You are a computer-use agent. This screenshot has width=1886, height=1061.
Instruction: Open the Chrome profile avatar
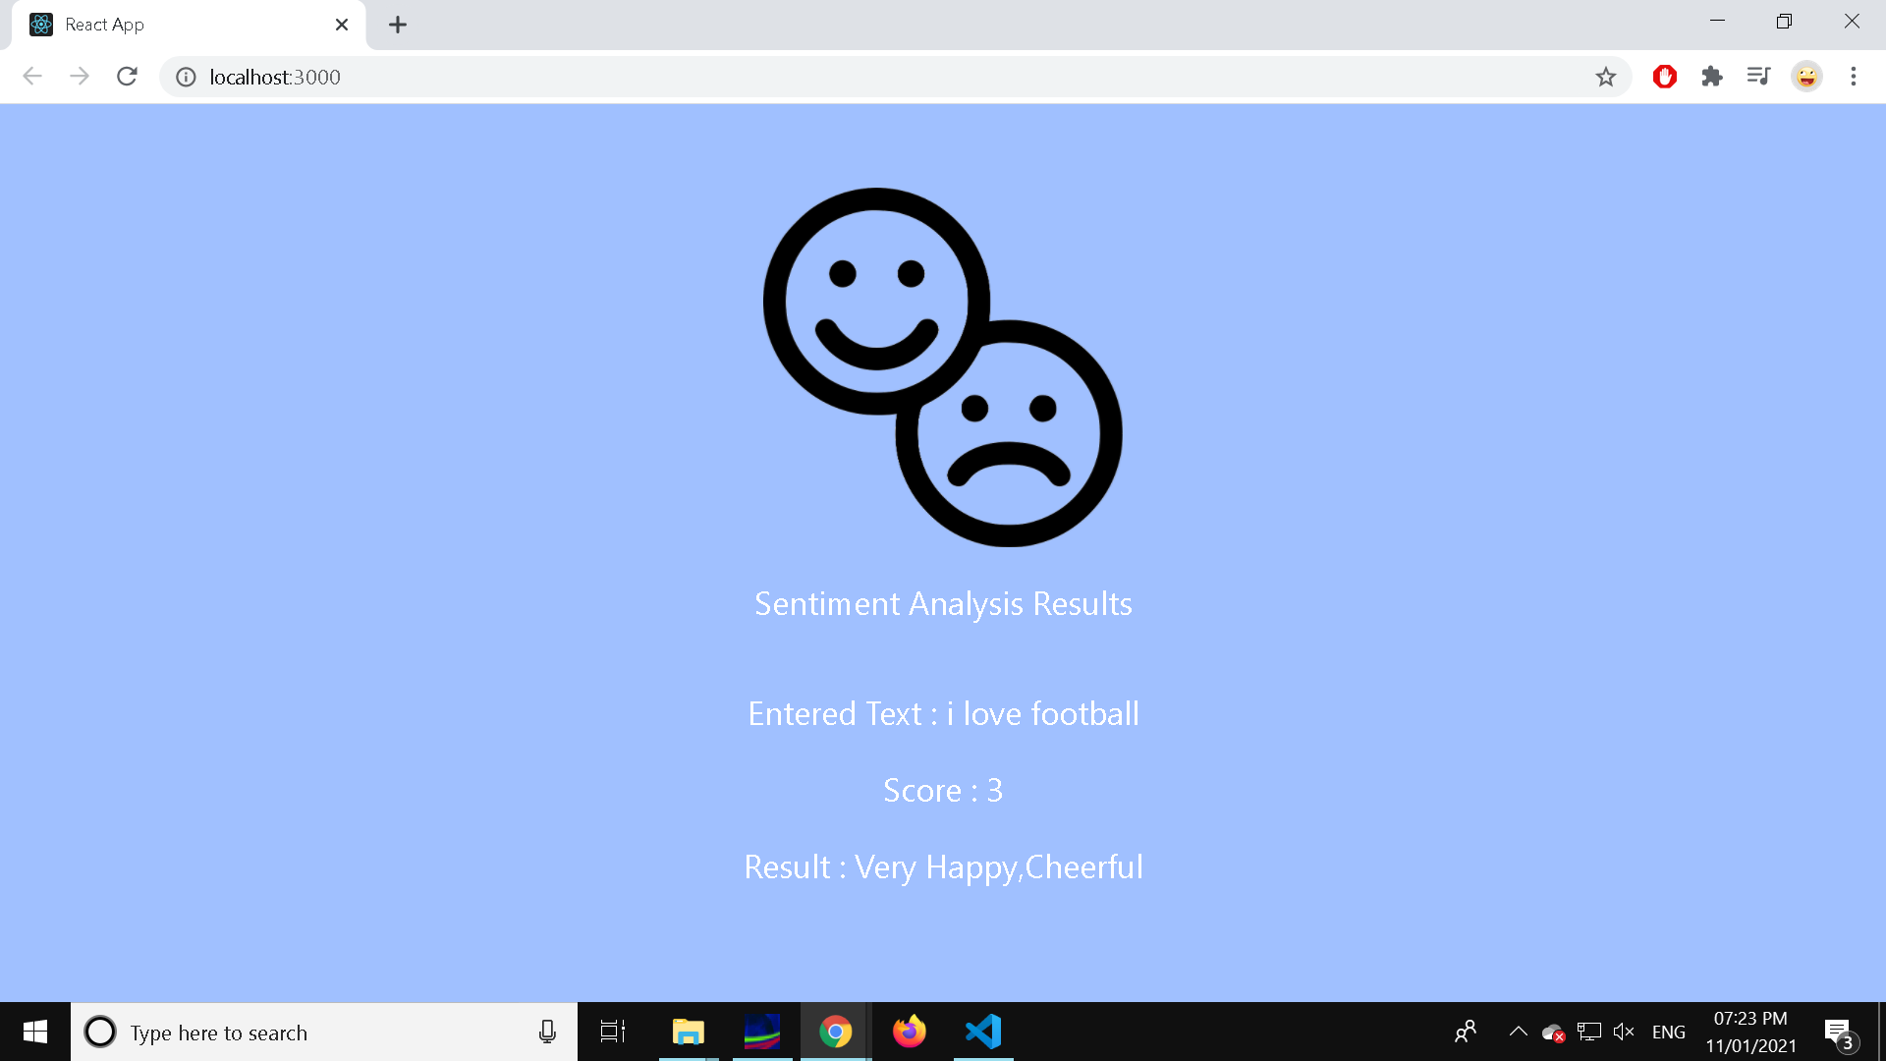pos(1806,77)
